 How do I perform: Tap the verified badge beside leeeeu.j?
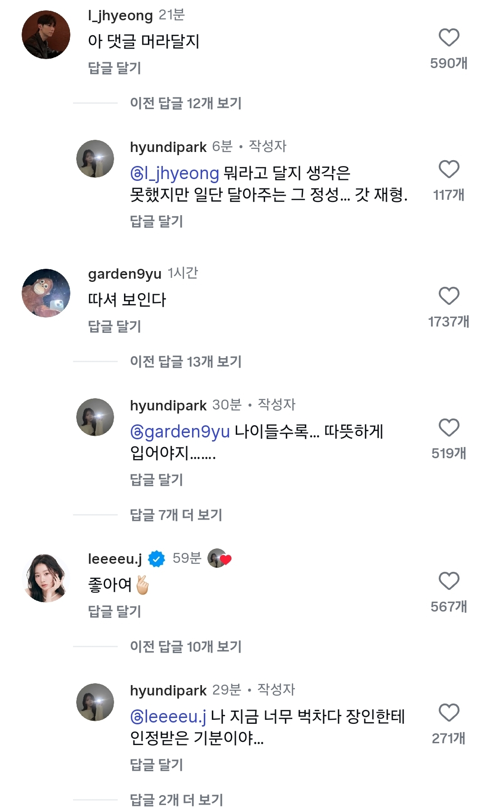click(156, 559)
